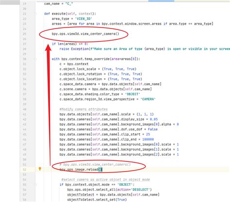
Task: Click the 'raise Exception' line
Action: pyautogui.click(x=145, y=49)
